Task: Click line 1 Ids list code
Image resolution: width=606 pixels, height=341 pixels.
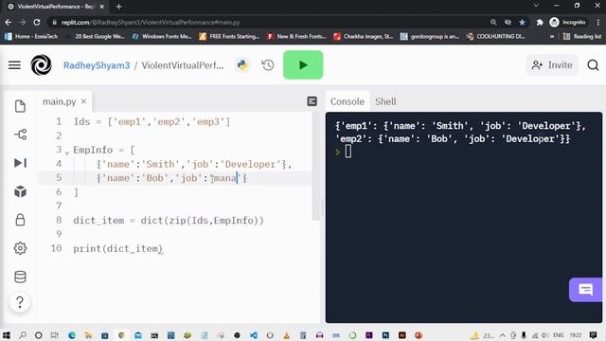Action: click(151, 122)
